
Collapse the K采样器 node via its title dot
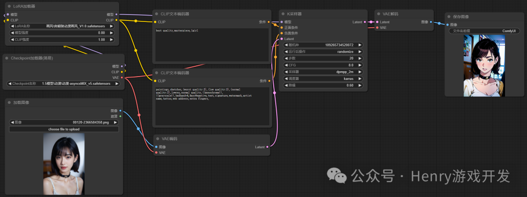[x=283, y=14]
